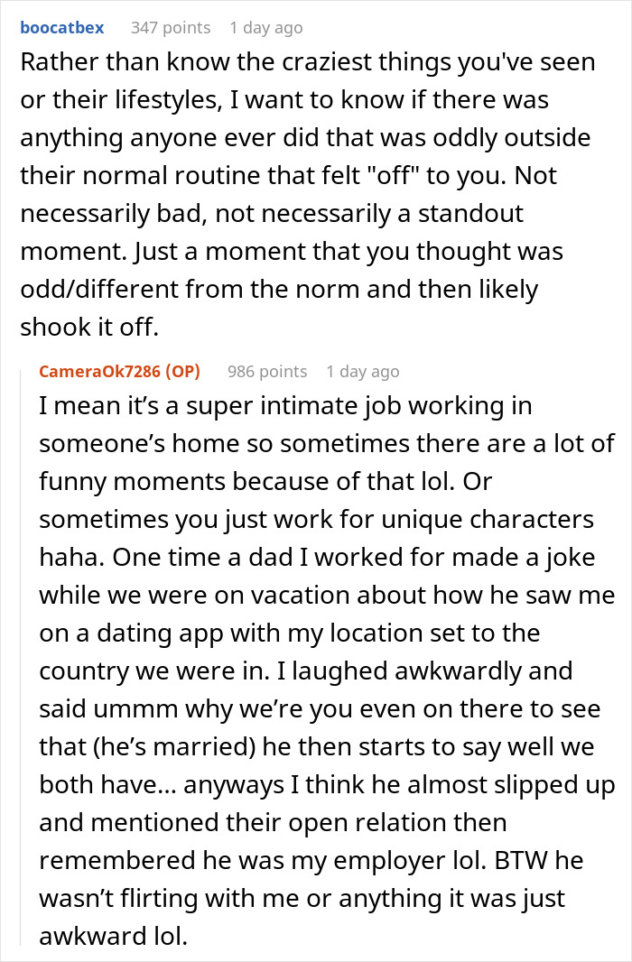The width and height of the screenshot is (632, 962).
Task: Click the "(OP)" badge next to CameraOk7286
Action: tap(183, 372)
